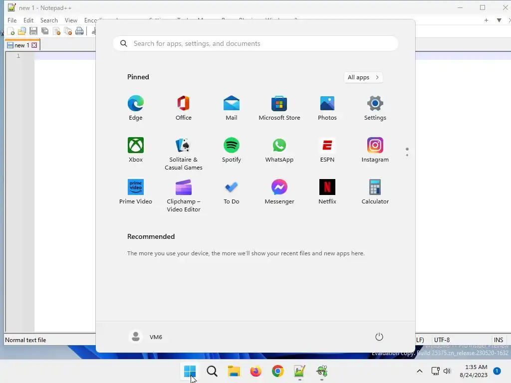
Task: Open Notepad++ Edit menu
Action: [28, 20]
